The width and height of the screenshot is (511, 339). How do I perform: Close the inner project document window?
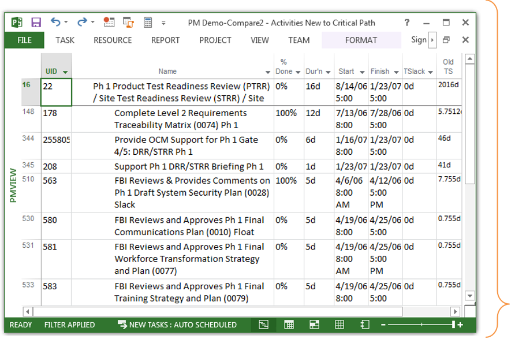[465, 40]
